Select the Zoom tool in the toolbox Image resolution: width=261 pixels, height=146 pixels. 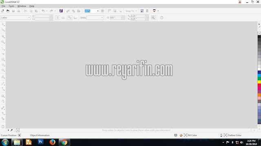click(3, 42)
